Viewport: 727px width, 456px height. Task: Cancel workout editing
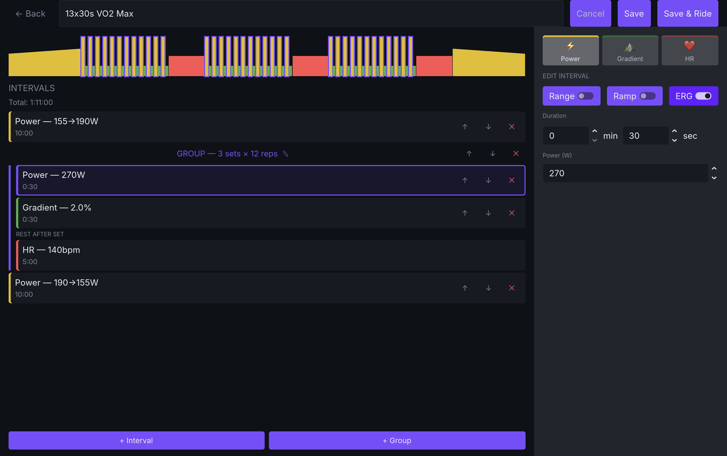point(591,14)
